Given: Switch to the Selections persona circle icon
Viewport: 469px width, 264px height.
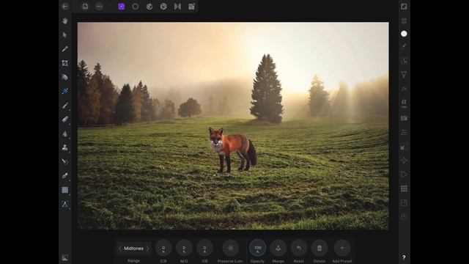Looking at the screenshot, I should [135, 7].
